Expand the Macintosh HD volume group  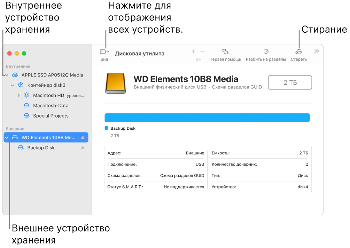pyautogui.click(x=18, y=95)
